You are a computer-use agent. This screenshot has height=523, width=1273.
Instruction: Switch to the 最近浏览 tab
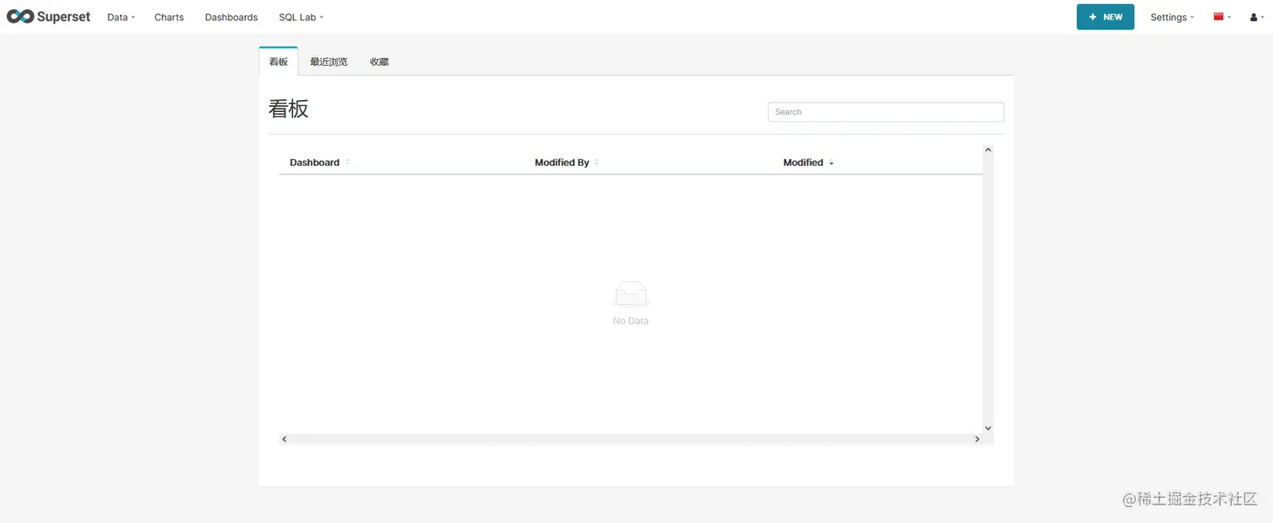coord(328,61)
